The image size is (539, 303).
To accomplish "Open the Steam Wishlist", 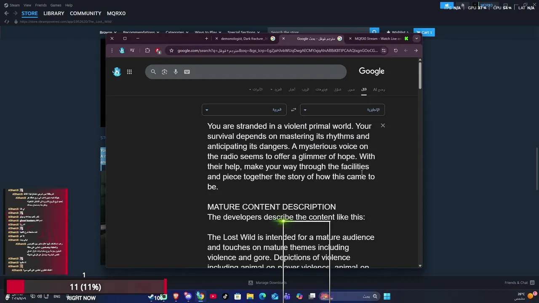I will (x=397, y=32).
